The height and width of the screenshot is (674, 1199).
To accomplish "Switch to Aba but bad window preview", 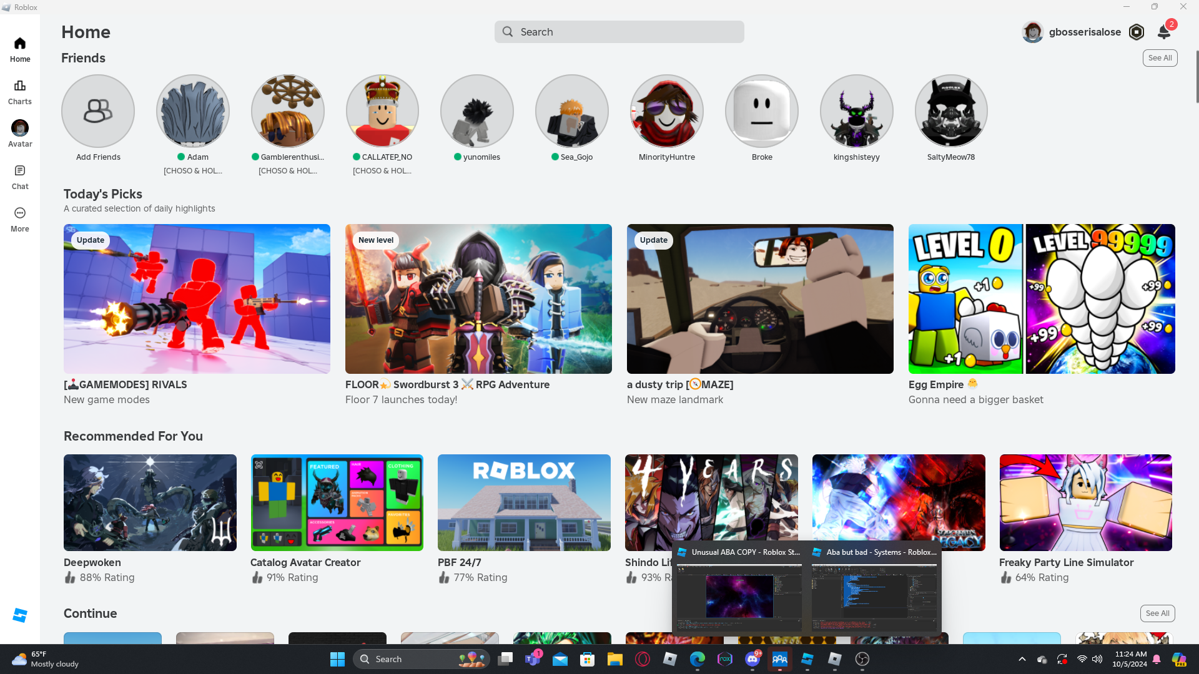I will pos(874,597).
